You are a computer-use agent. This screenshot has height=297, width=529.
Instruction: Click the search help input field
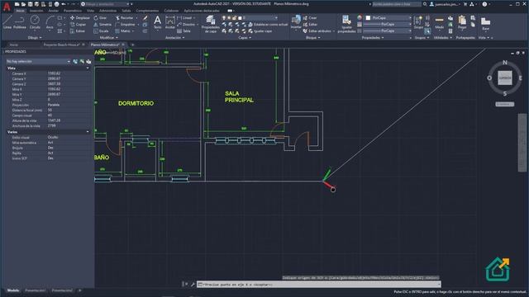click(x=397, y=4)
